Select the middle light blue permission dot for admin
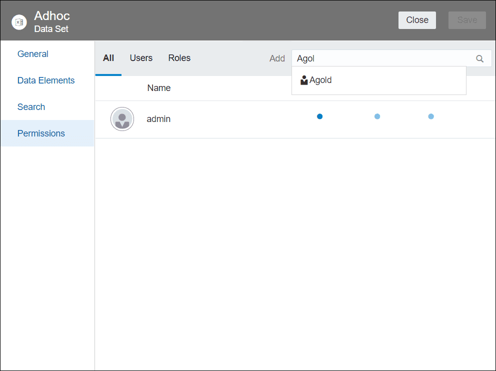 coord(377,116)
